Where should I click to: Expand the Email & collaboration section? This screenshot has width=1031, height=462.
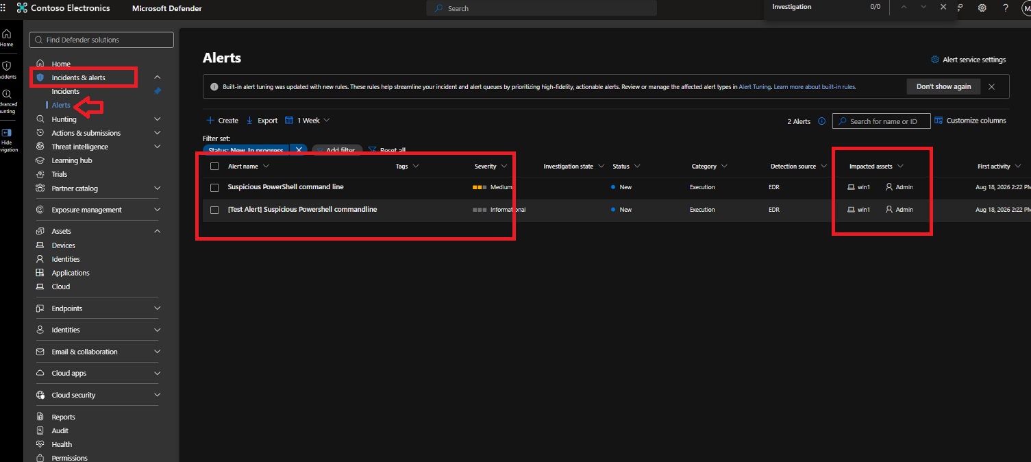pyautogui.click(x=158, y=352)
